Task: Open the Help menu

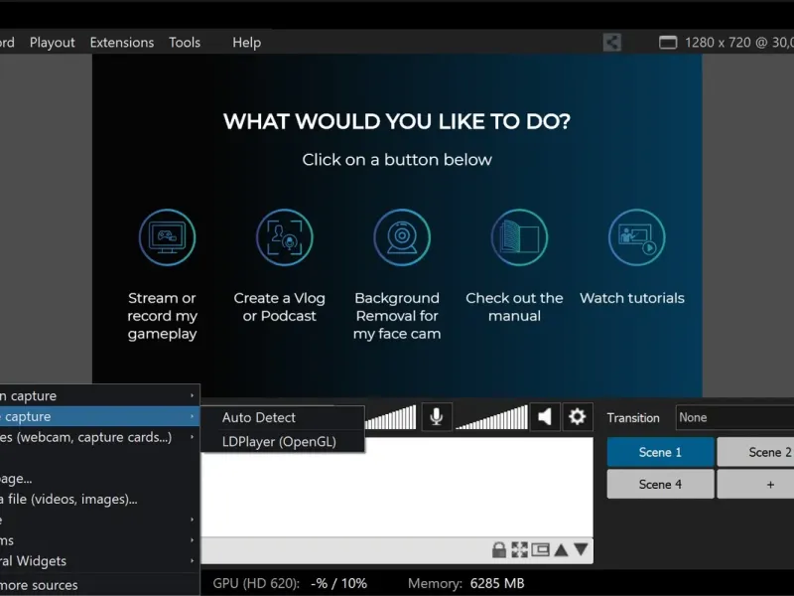Action: (246, 42)
